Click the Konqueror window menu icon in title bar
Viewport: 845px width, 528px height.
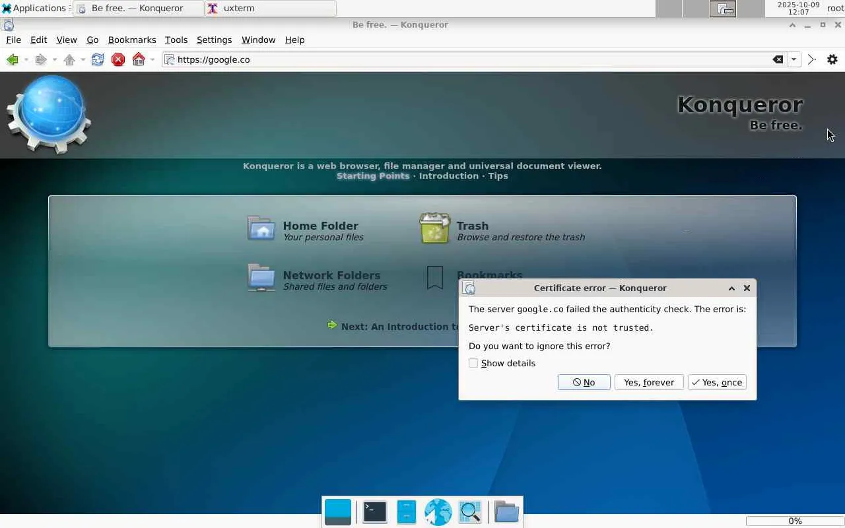coord(9,25)
